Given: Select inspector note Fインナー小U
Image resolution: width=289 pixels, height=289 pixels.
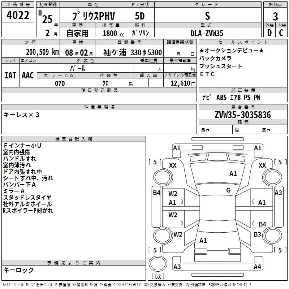Looking at the screenshot, I should coord(22,146).
